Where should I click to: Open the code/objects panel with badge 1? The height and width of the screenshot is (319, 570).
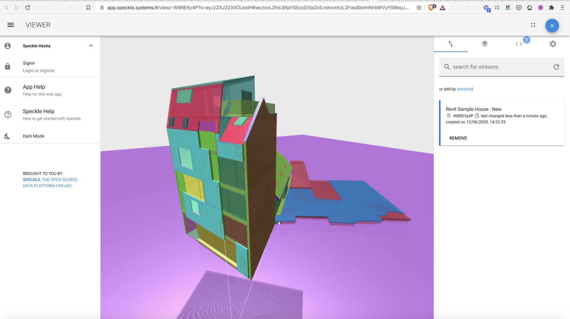click(518, 44)
